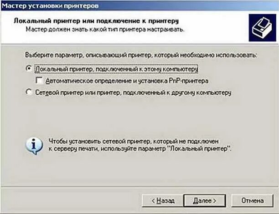Click the quoted 'Локальный принтер' text in the tip
Screen dimensions: 279x214
(x=199, y=148)
